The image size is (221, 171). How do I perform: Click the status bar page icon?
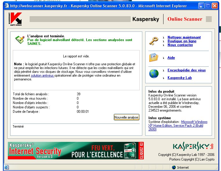point(6,167)
